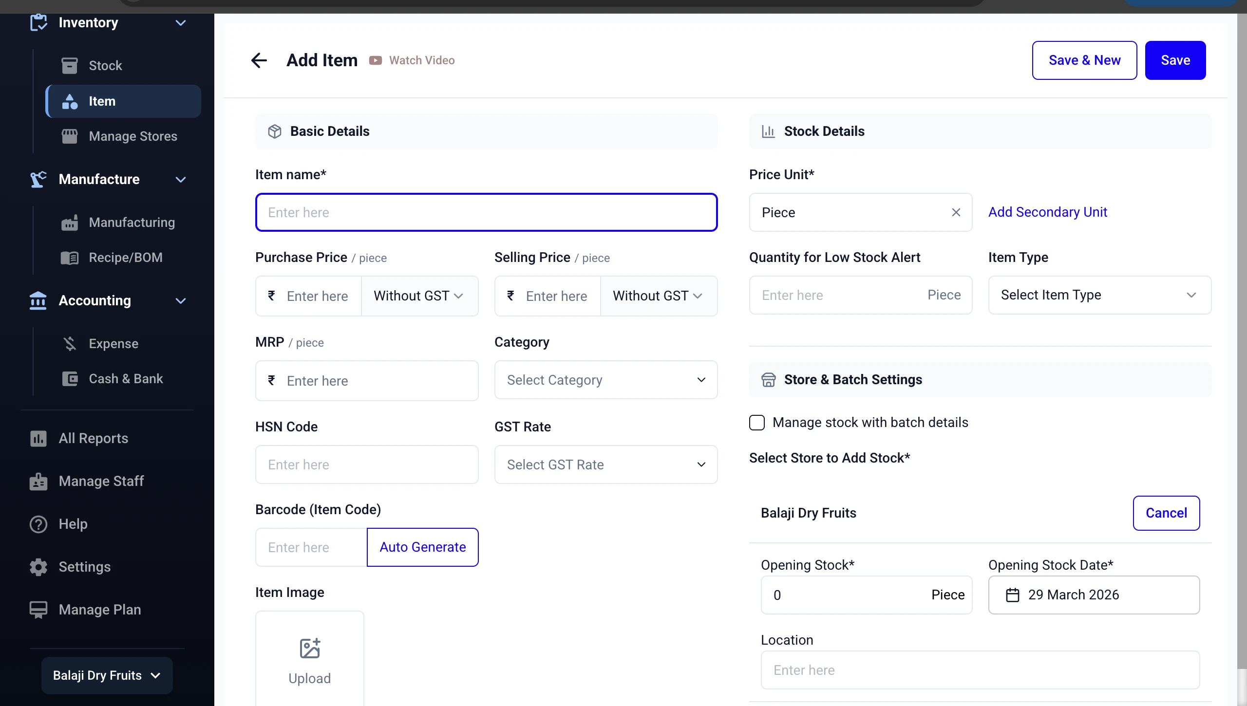Open the Select Category dropdown

pos(605,380)
